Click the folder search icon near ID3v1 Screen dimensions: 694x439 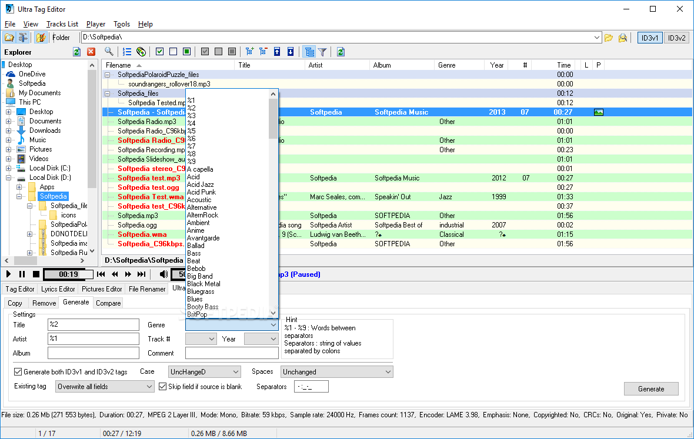(623, 38)
